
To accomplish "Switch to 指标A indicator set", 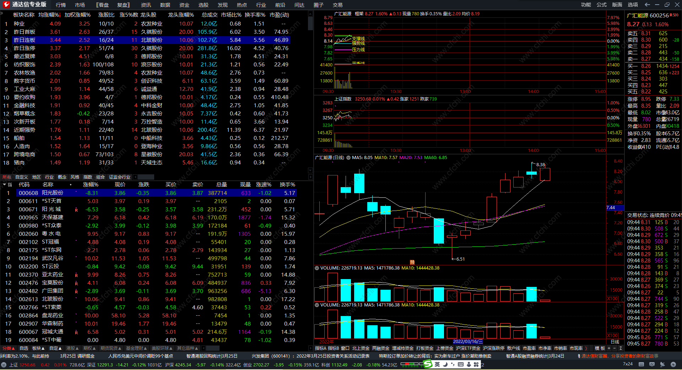I will coord(320,348).
